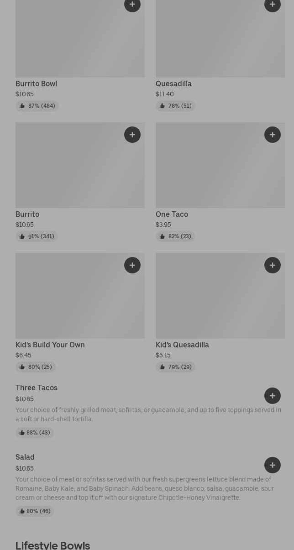This screenshot has height=550, width=294.
Task: Open the Quesadilla item title
Action: 173,84
